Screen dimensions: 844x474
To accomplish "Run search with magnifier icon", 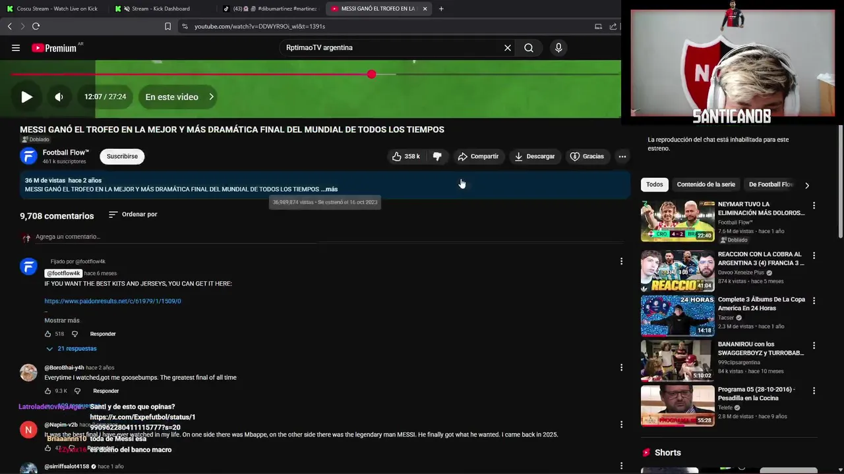I will (529, 47).
